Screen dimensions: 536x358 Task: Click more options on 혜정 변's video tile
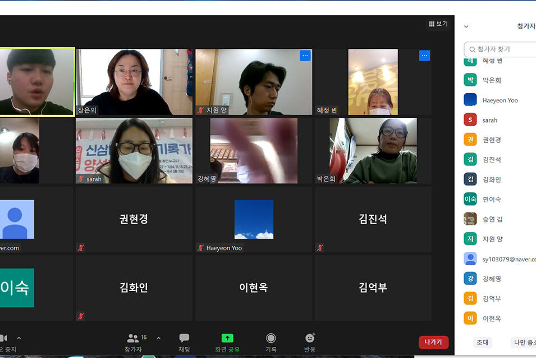point(424,56)
